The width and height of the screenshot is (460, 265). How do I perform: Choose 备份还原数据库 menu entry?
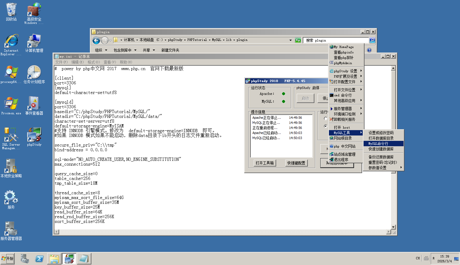[x=384, y=157]
